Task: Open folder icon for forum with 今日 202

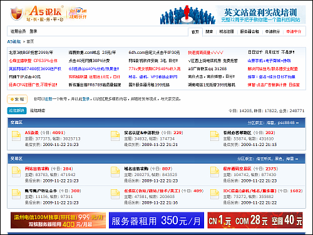Action: (215, 136)
